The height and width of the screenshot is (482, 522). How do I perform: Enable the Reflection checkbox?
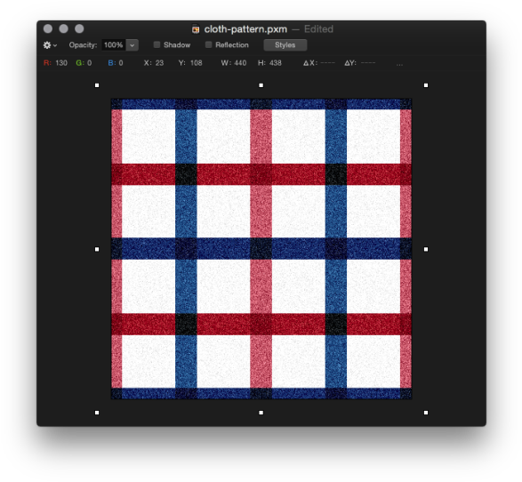[x=208, y=44]
